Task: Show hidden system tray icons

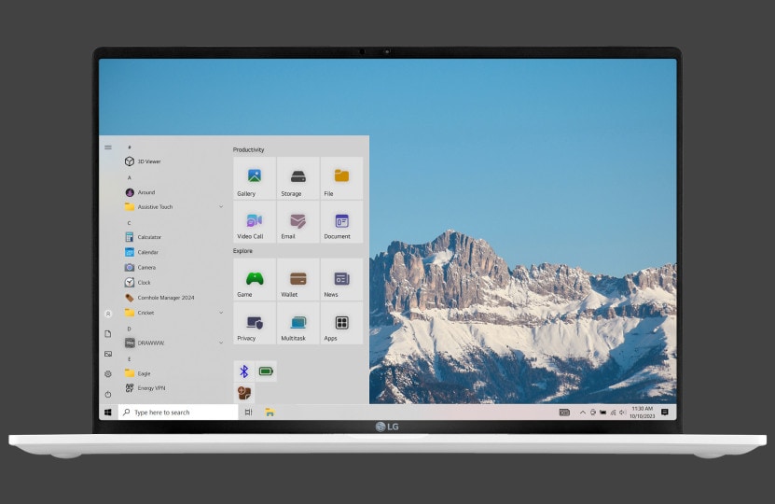Action: [x=583, y=412]
